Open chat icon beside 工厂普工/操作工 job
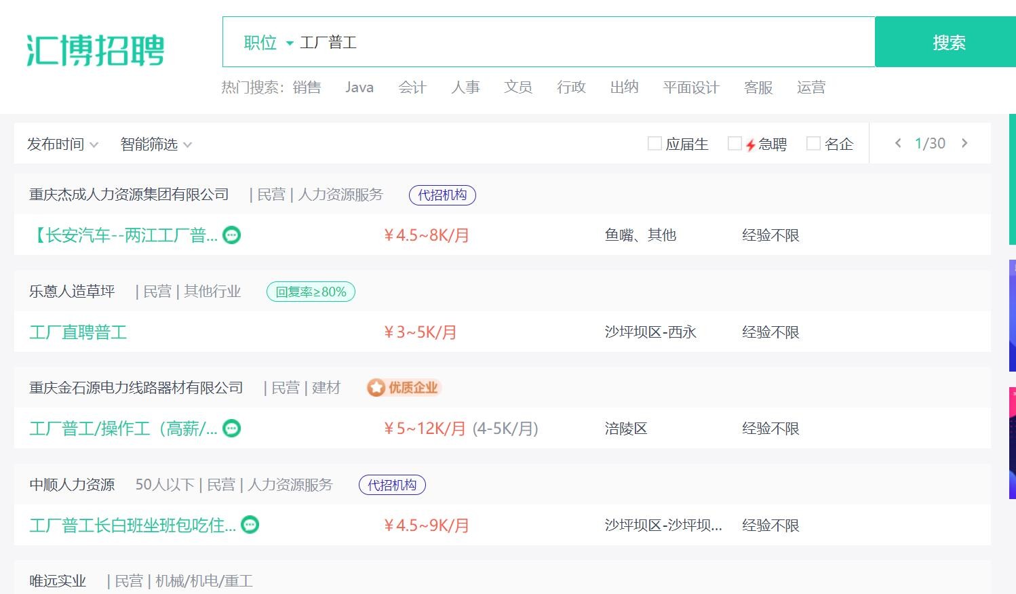The width and height of the screenshot is (1016, 594). coord(232,429)
